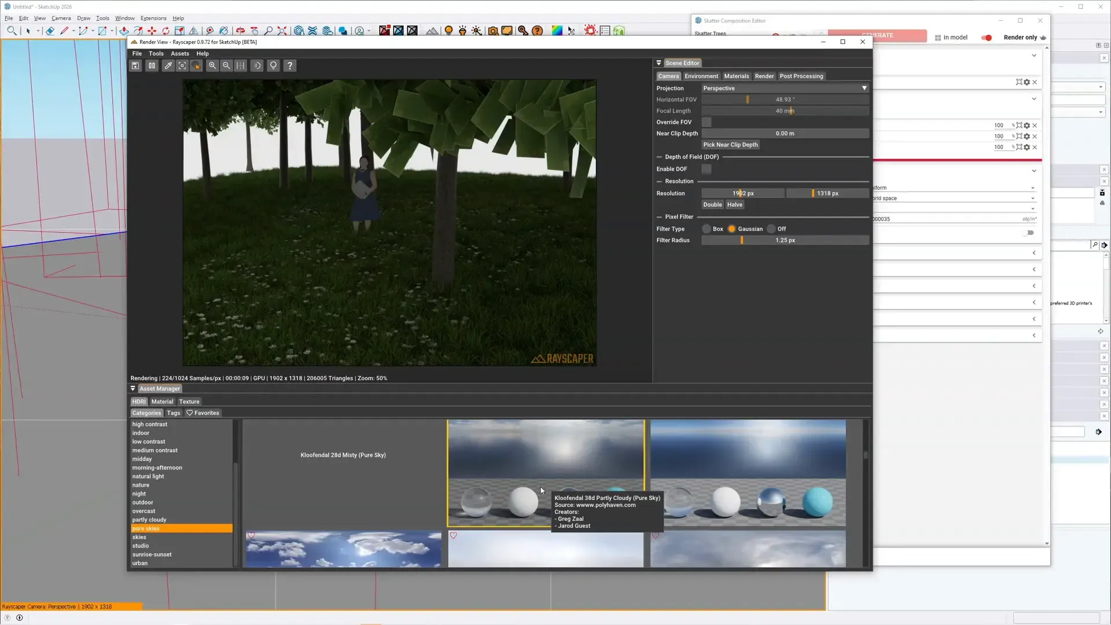1111x625 pixels.
Task: Open the SketchUp Extensions menu
Action: click(x=153, y=19)
